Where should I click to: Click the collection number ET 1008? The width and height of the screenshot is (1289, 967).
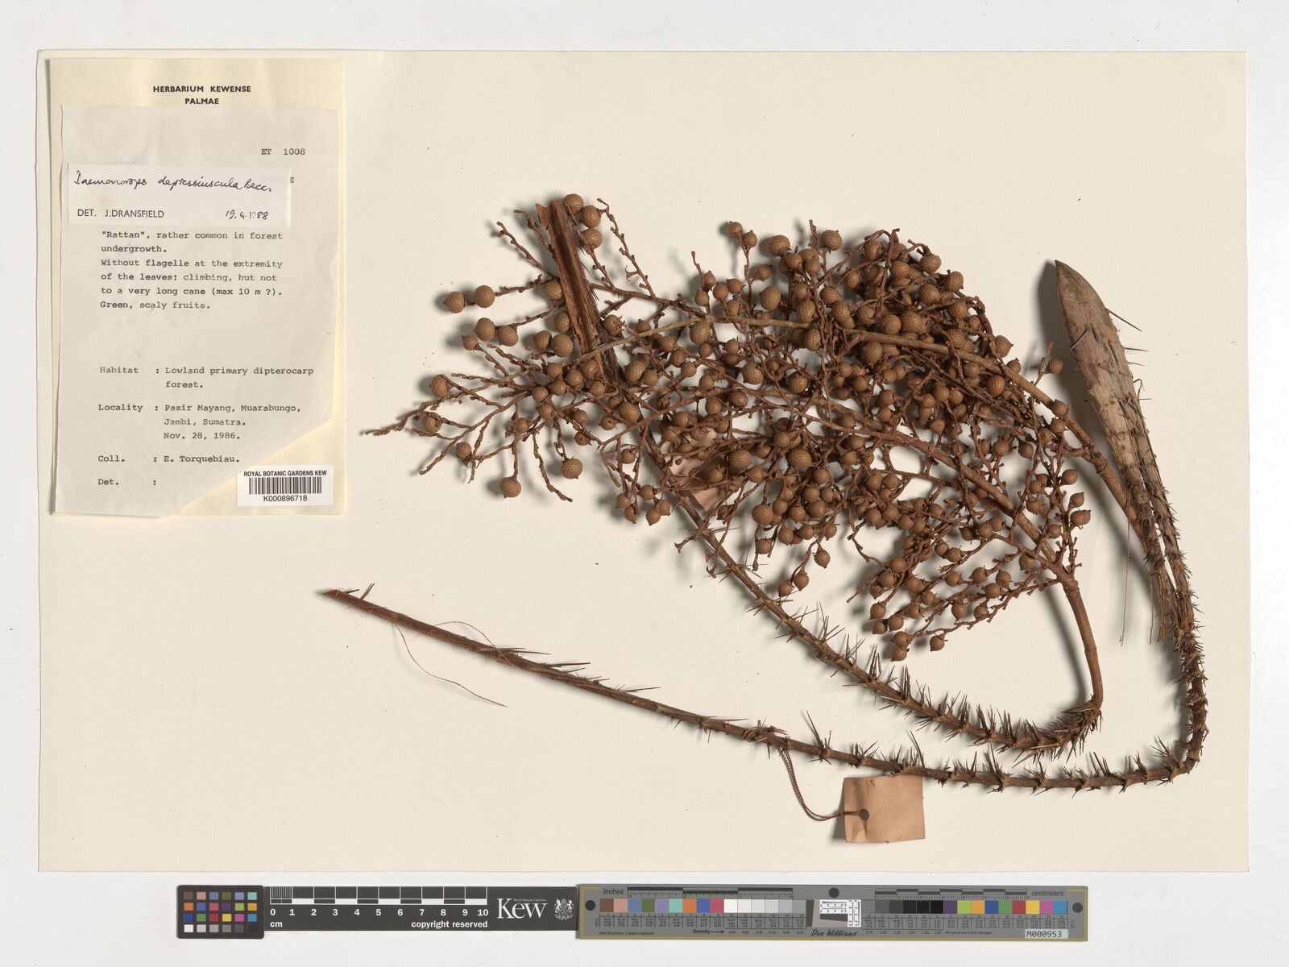282,151
